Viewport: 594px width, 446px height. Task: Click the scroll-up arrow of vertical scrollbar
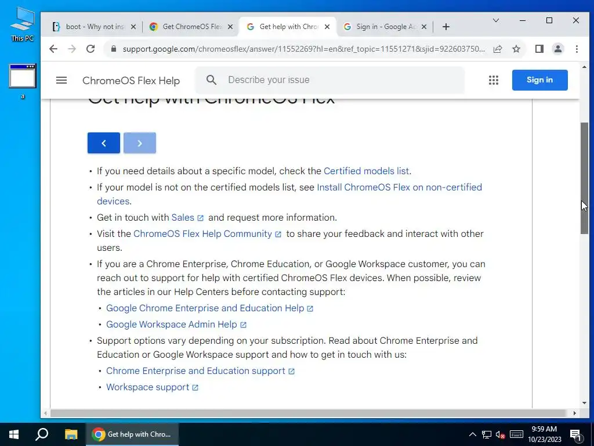point(584,67)
